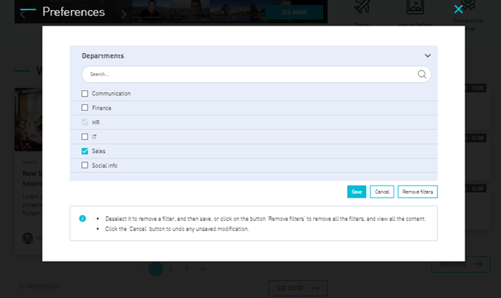
Task: Open the airplane travel icon
Action: tap(363, 7)
